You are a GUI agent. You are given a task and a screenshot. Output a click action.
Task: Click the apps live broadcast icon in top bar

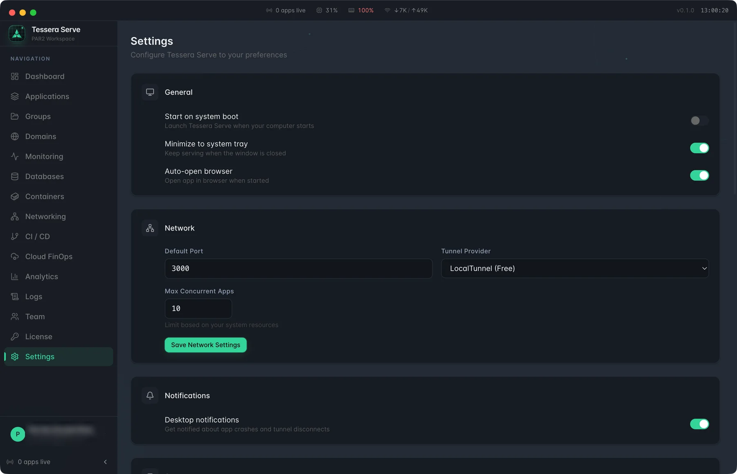[x=269, y=10]
